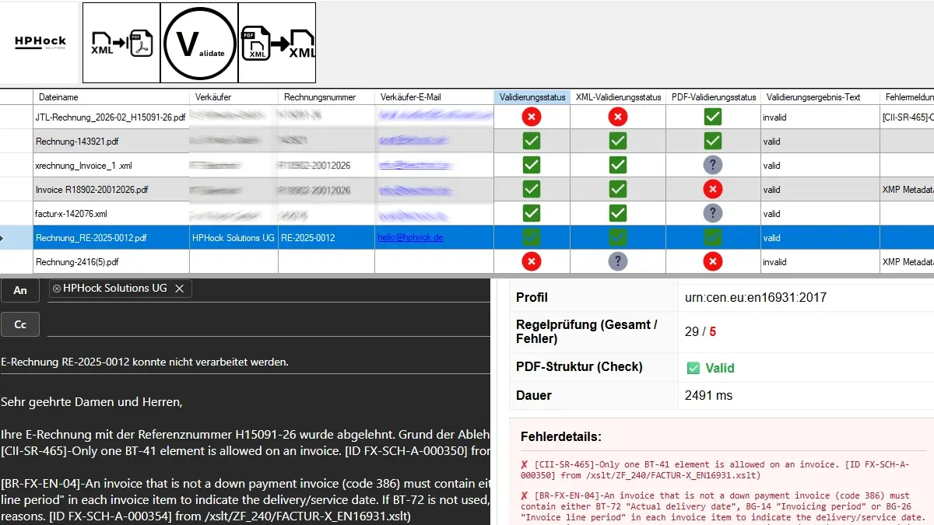Click the green Valid icon in PDF-Struktur row
Viewport: 934px width, 525px height.
click(x=694, y=367)
